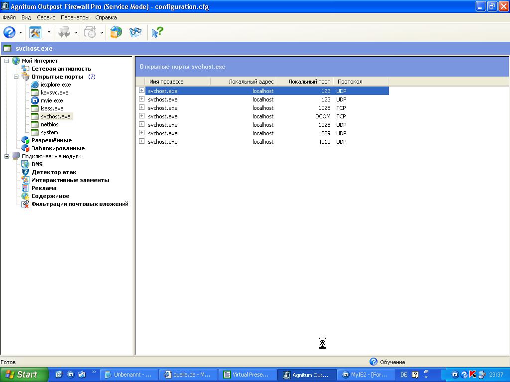This screenshot has width=510, height=382.
Task: Select Сетевая активность in the tree
Action: (x=61, y=69)
